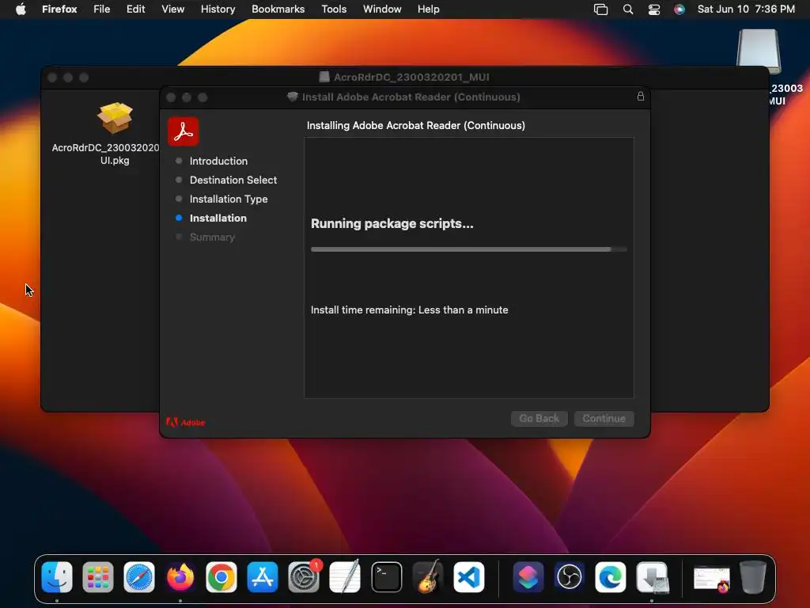Screen dimensions: 810x608
Task: Open Control Center in menu bar
Action: point(654,9)
